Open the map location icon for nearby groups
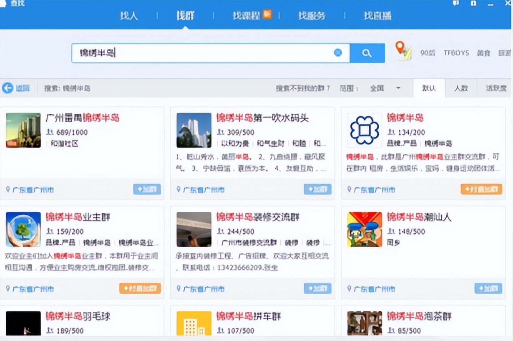 (x=403, y=51)
